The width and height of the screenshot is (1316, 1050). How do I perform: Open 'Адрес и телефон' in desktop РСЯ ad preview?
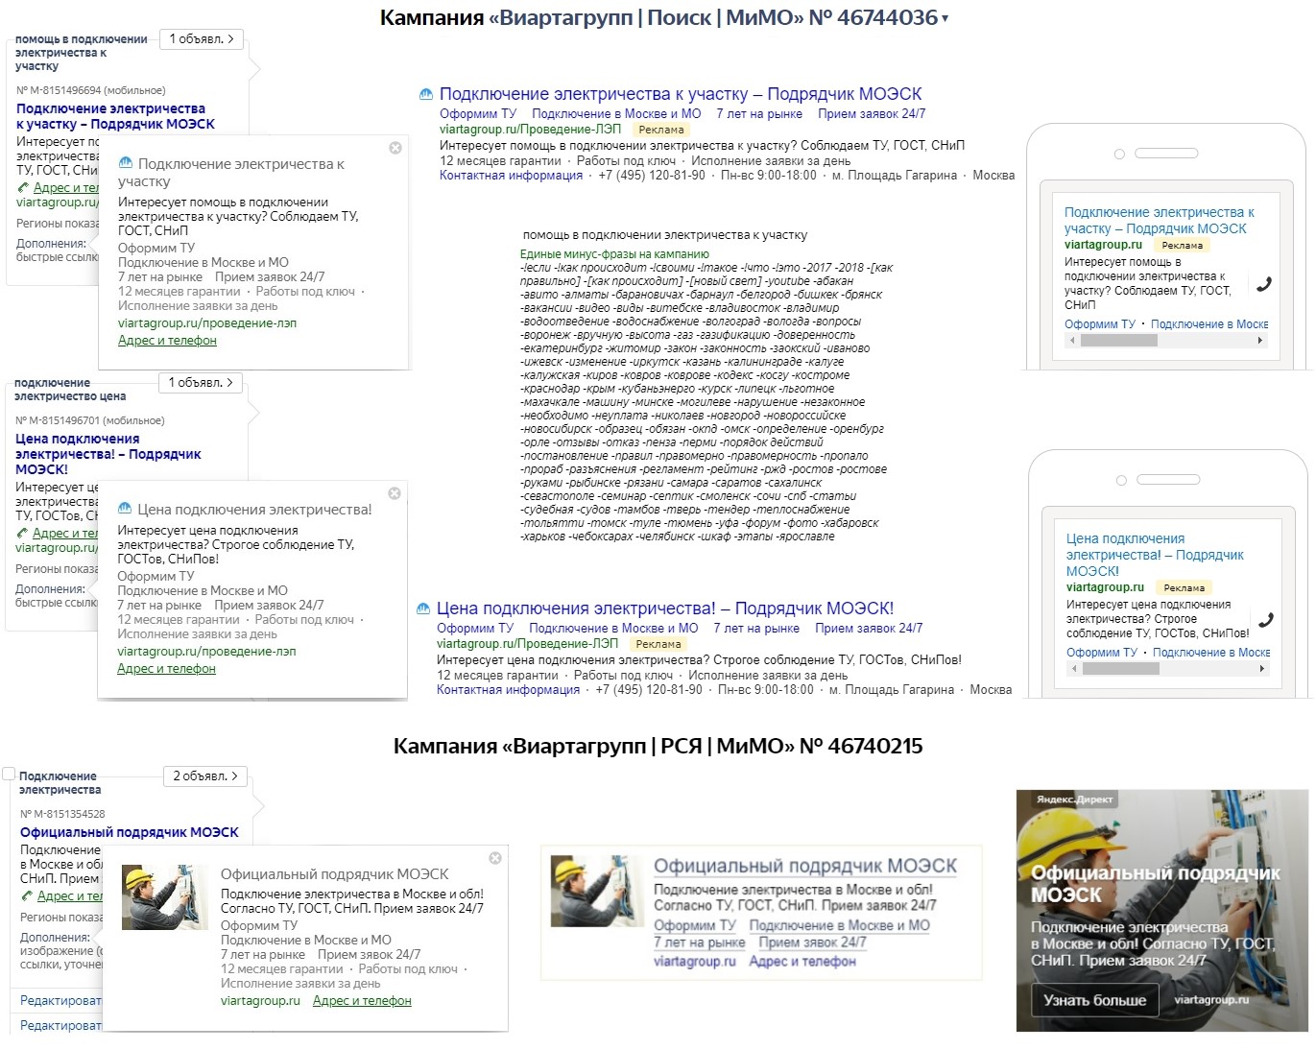[x=802, y=962]
